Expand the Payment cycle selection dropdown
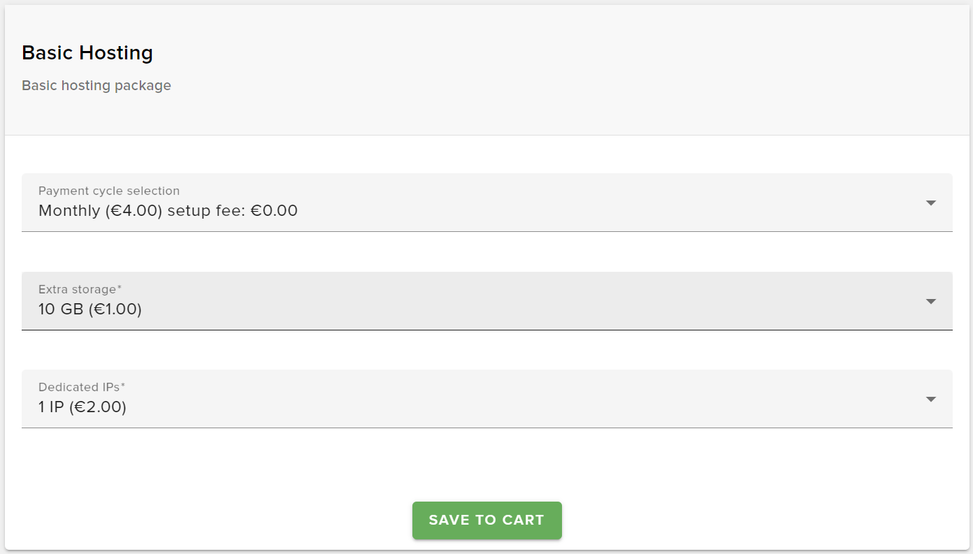 [486, 203]
